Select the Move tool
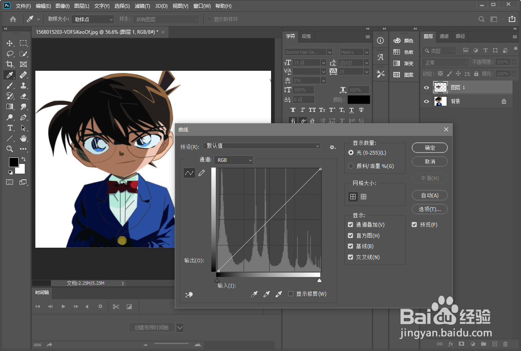The width and height of the screenshot is (521, 351). (10, 43)
